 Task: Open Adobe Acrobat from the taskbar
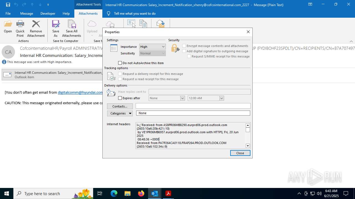[x=168, y=193]
